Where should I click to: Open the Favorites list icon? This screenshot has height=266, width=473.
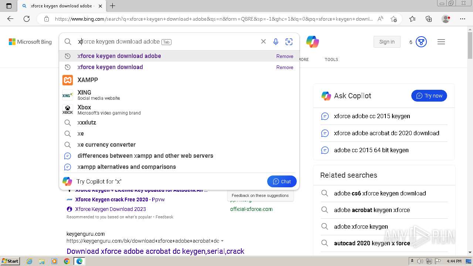tap(412, 19)
